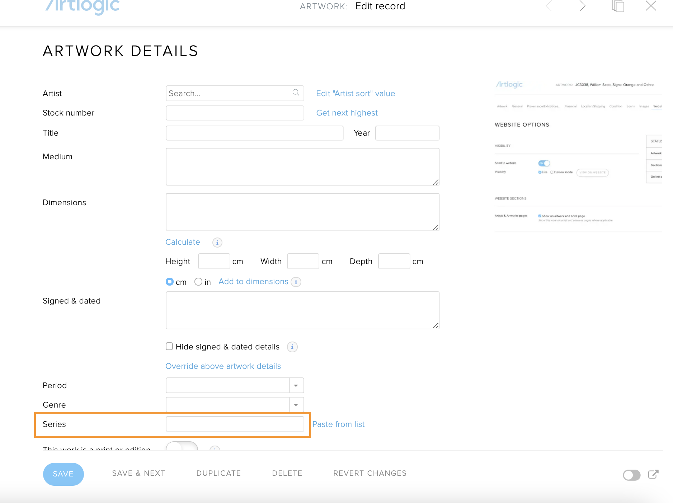Click the search magnifier in Artist field
Screen dimensions: 673x503
pyautogui.click(x=296, y=93)
